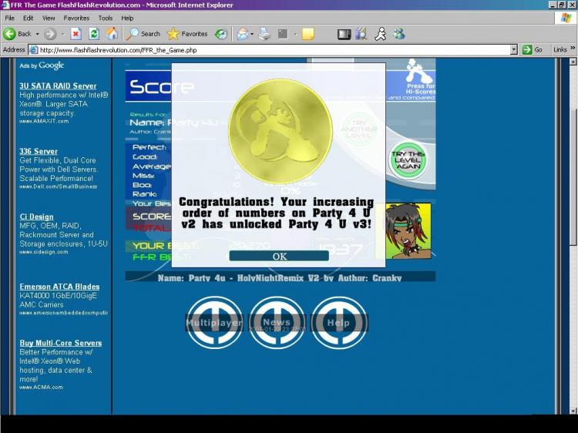This screenshot has height=433, width=578.
Task: Click the character avatar image
Action: pos(408,230)
